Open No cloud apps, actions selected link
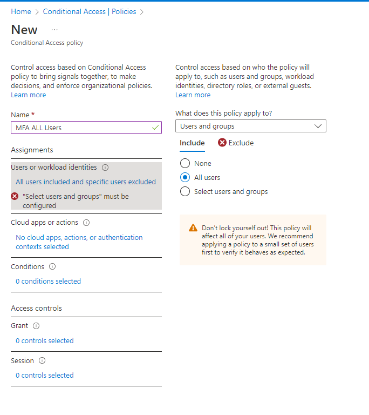Viewport: 369px width, 415px height. (x=79, y=242)
